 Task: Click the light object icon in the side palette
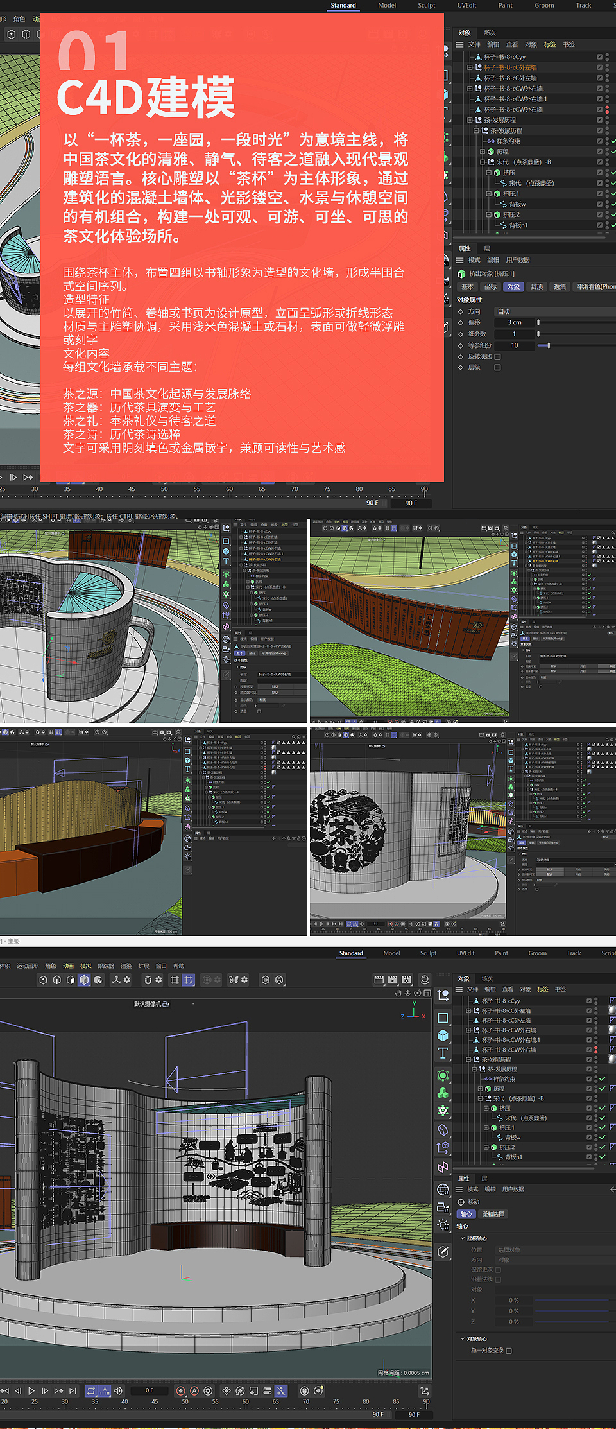pos(443,1224)
